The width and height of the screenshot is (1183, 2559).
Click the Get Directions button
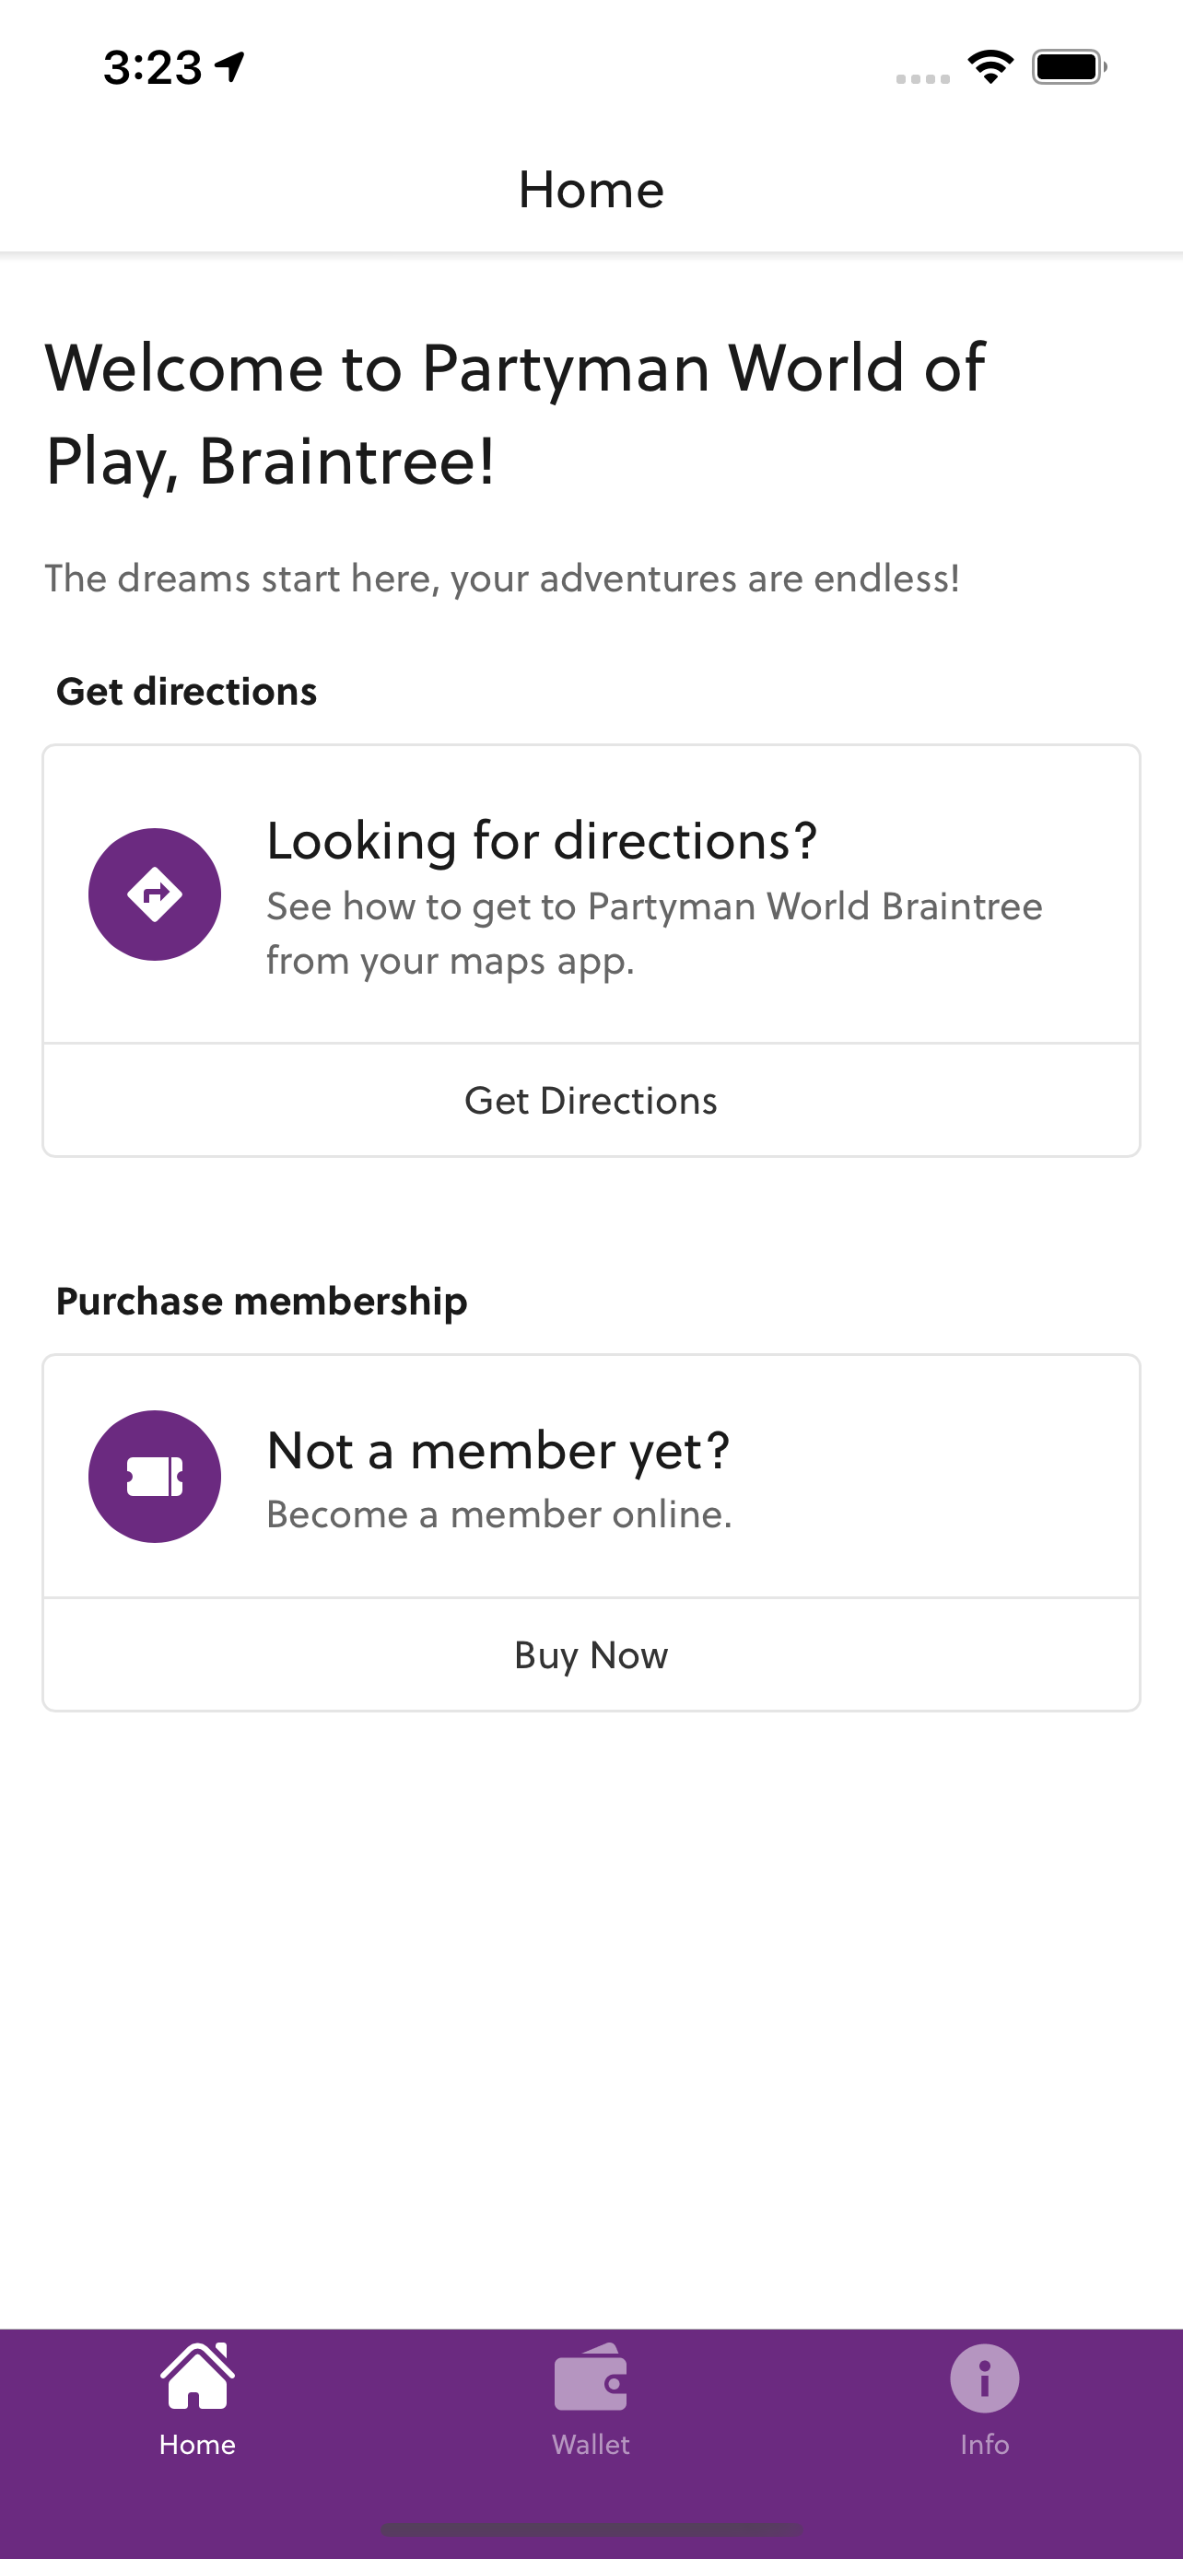(x=591, y=1100)
